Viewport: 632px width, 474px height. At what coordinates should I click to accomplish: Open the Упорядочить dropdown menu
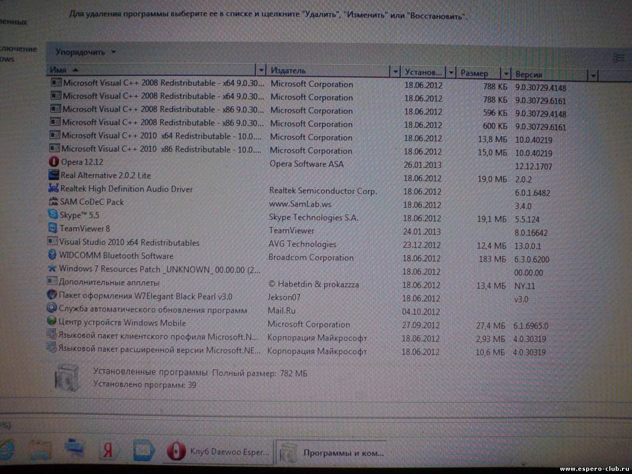point(85,52)
